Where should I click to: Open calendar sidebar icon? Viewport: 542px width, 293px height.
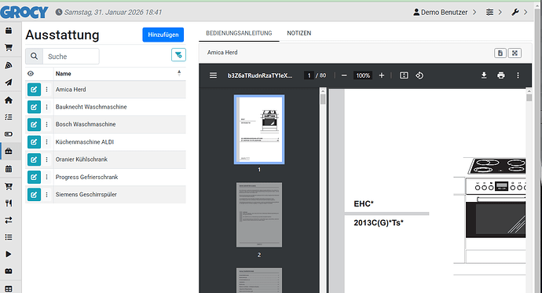(x=9, y=169)
